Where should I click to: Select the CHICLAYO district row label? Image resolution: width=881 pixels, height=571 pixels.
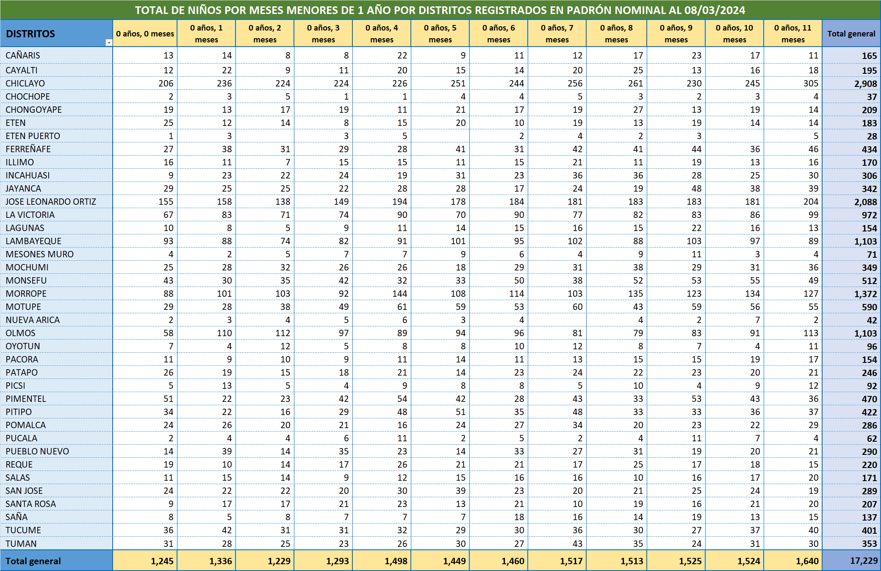[x=25, y=84]
